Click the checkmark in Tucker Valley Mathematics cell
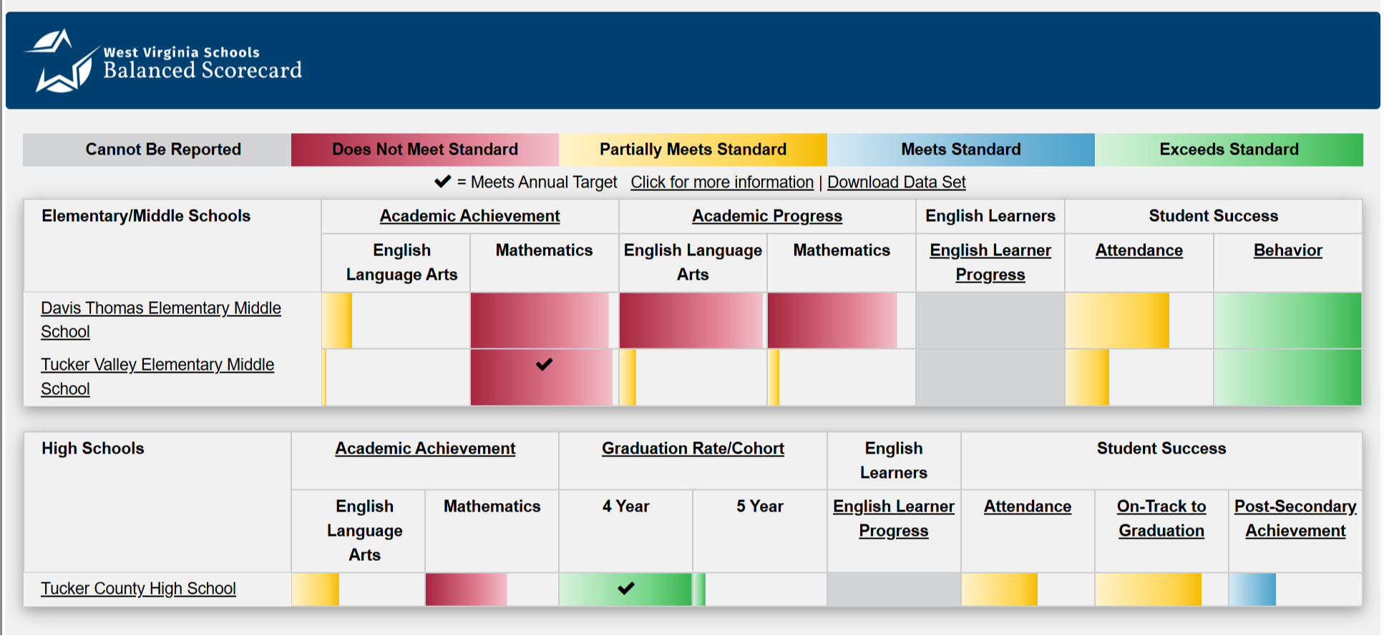This screenshot has width=1384, height=636. 544,365
